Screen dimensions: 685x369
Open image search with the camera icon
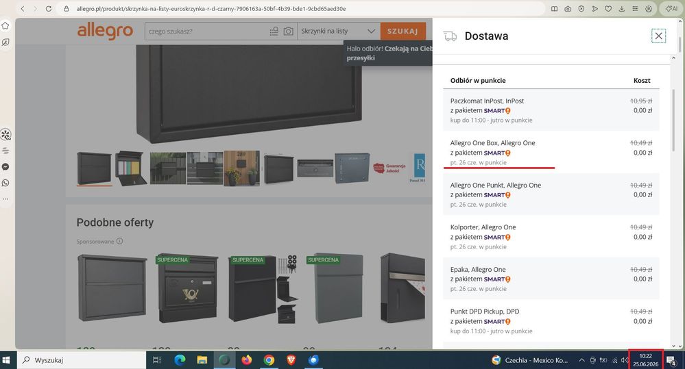point(288,31)
